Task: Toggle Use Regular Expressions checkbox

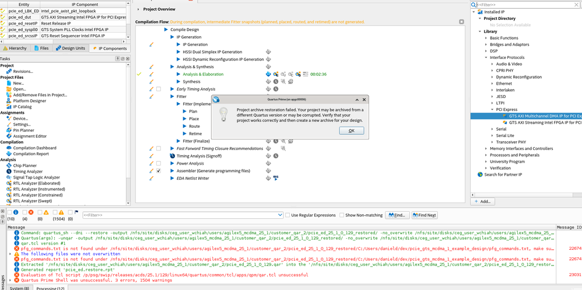Action: coord(288,215)
